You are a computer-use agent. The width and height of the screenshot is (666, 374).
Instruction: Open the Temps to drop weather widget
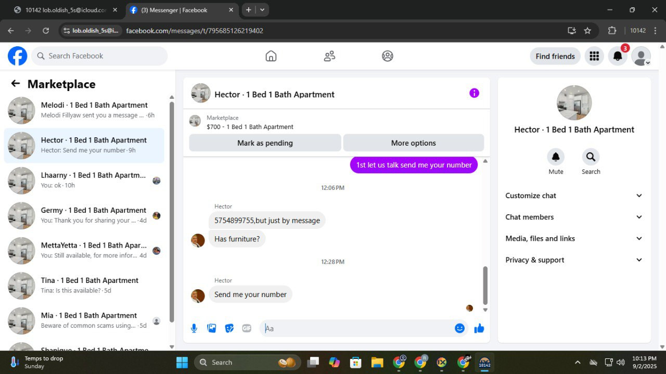[36, 362]
